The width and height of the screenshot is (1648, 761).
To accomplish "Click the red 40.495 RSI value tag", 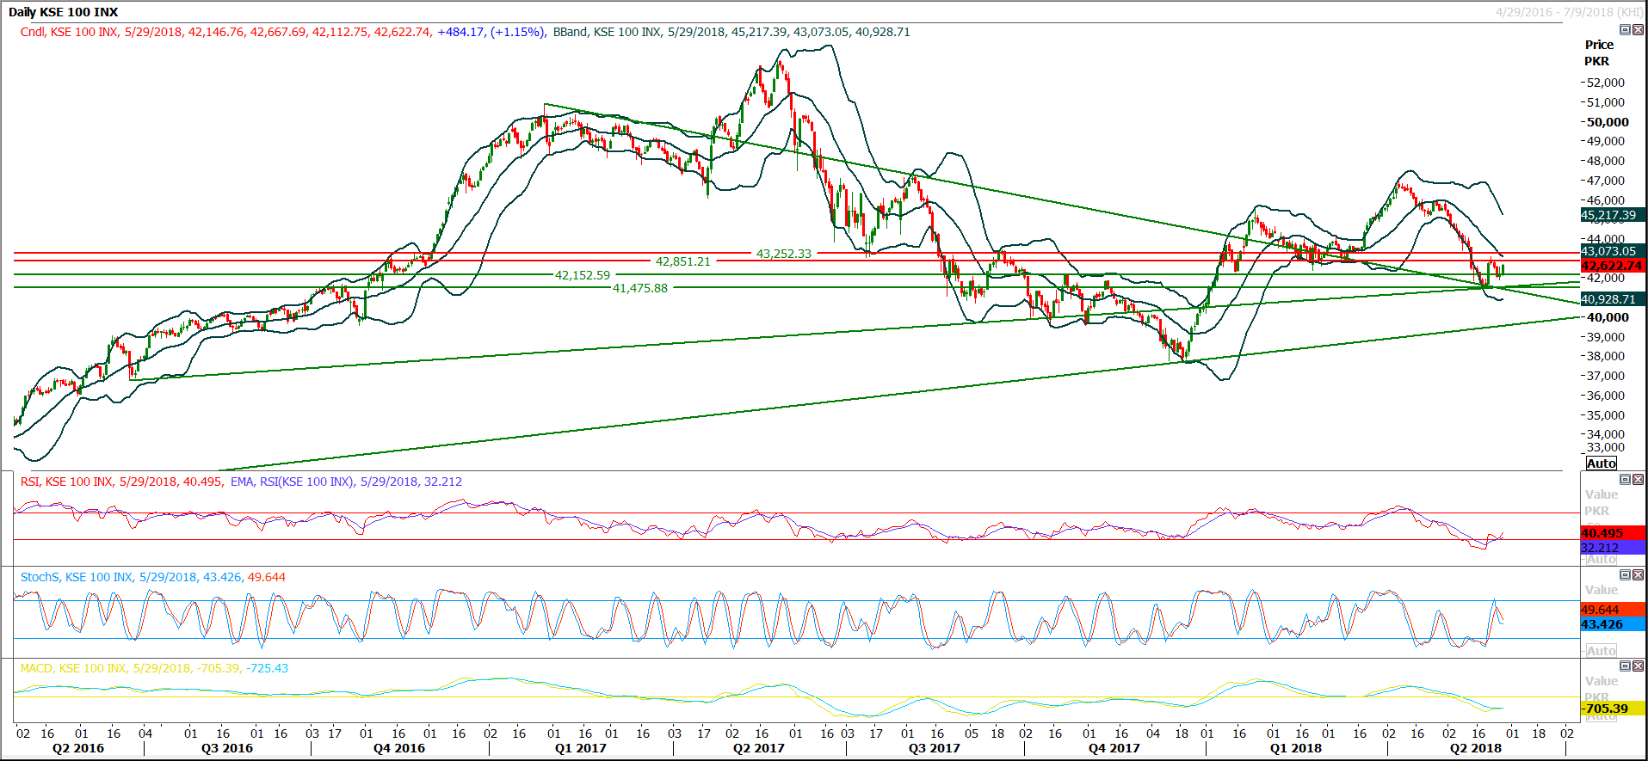I will pyautogui.click(x=1613, y=533).
